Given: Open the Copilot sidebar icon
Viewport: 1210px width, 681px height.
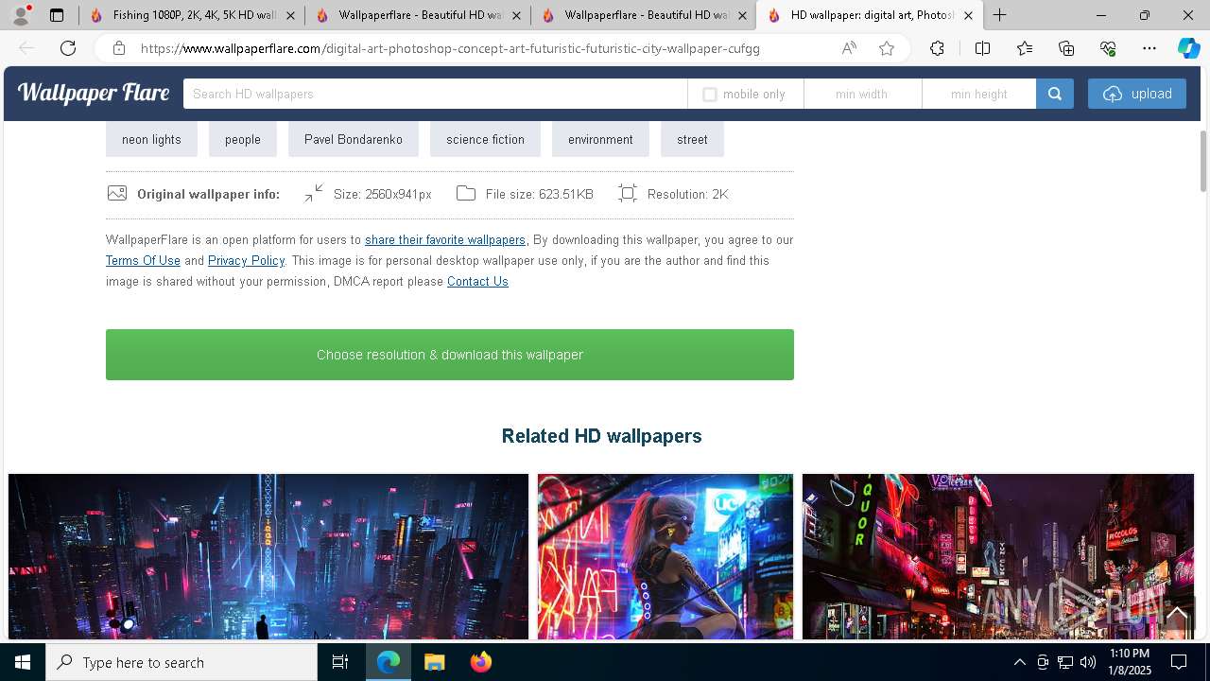Looking at the screenshot, I should 1188,48.
